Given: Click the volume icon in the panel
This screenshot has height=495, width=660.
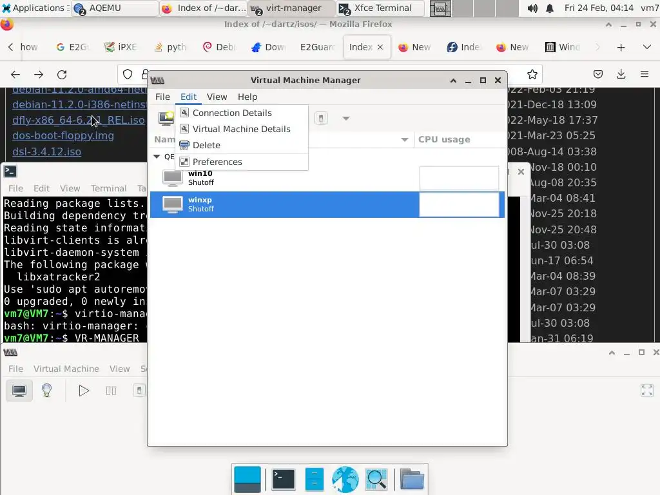Looking at the screenshot, I should pos(532,8).
